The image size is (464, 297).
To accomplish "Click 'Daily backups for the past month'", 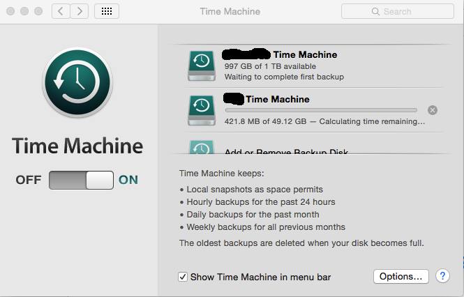I will 253,215.
